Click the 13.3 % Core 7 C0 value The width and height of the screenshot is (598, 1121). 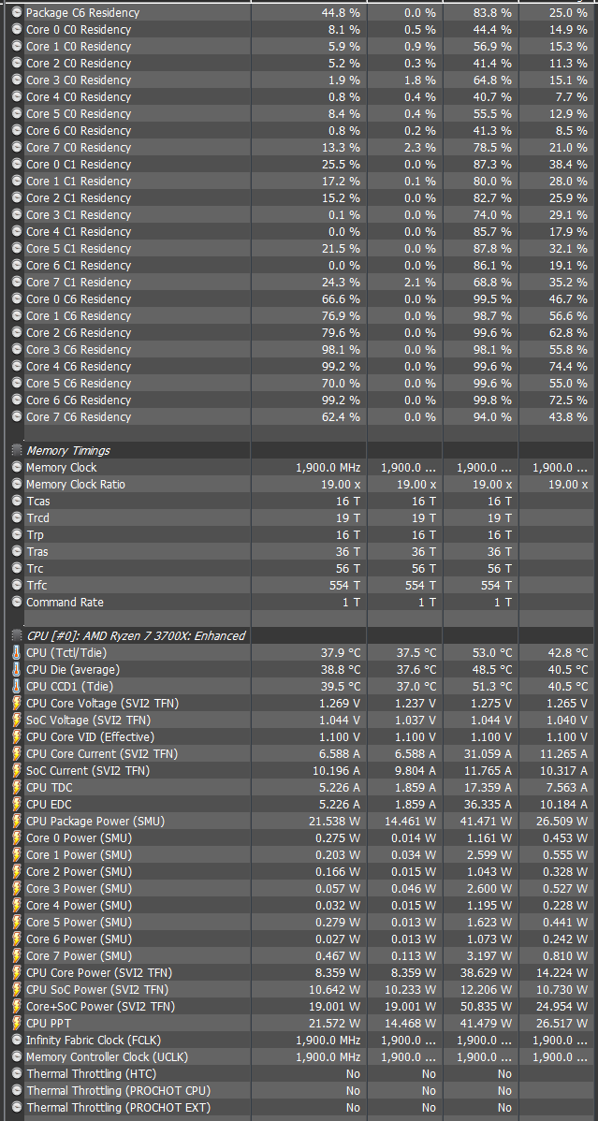tap(342, 147)
